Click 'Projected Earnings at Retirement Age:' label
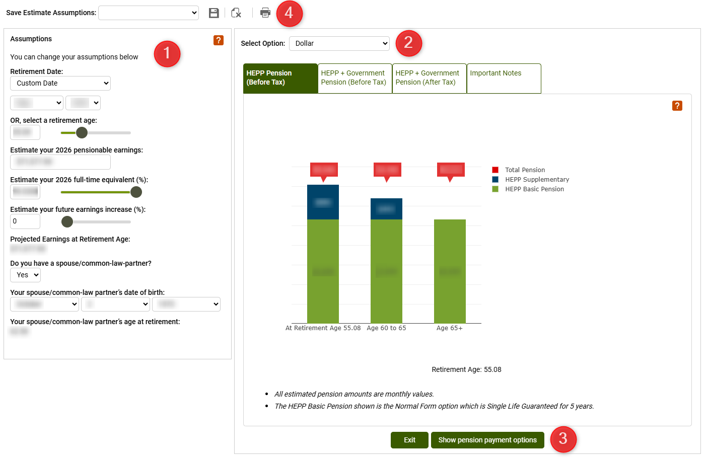This screenshot has width=708, height=459. [x=70, y=240]
